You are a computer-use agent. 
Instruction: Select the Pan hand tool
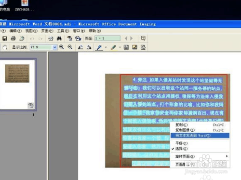tap(5, 47)
